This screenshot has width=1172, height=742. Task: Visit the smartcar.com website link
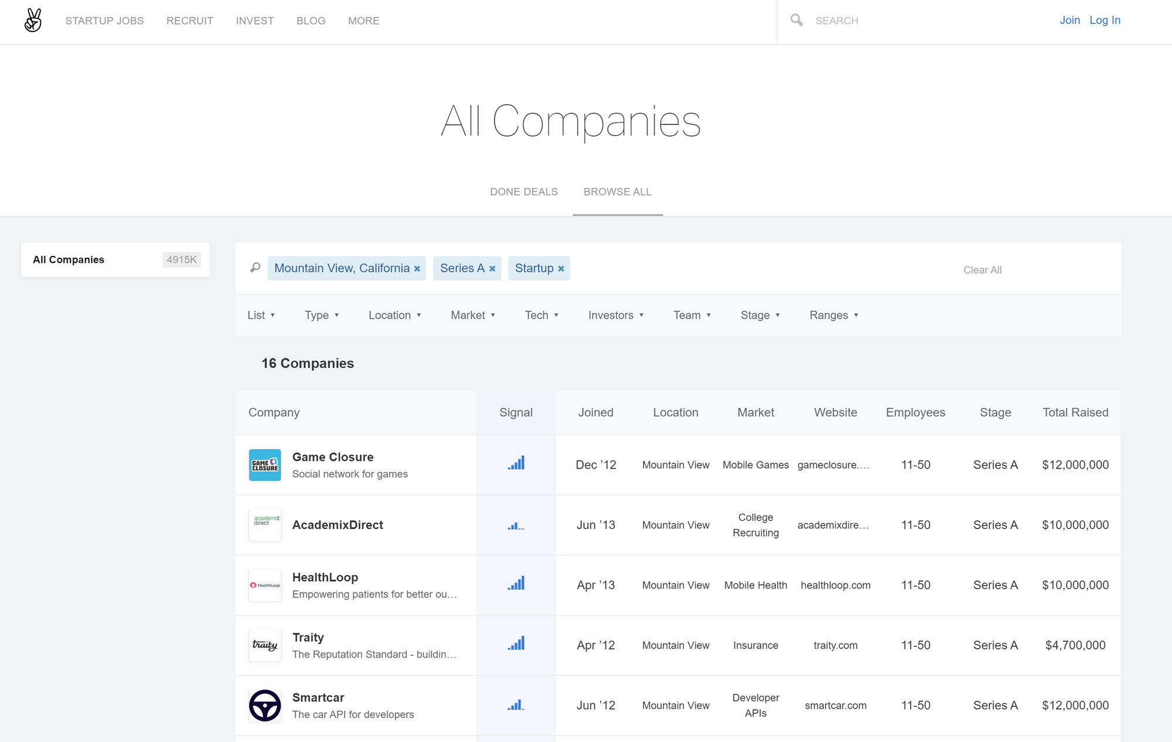coord(836,706)
